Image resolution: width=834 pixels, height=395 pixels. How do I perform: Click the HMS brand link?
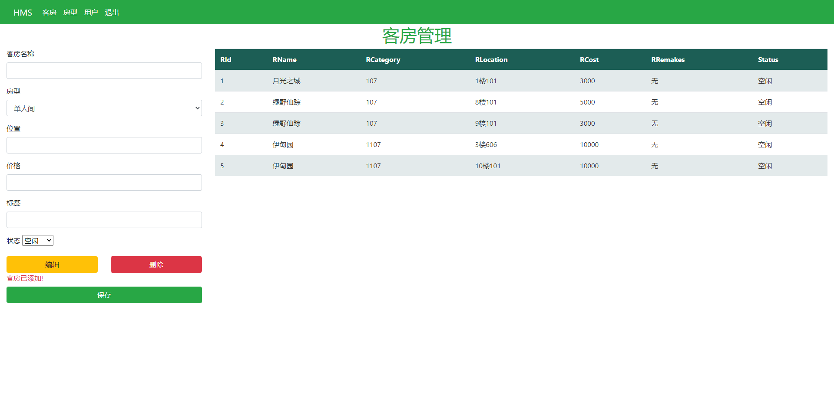pos(23,13)
